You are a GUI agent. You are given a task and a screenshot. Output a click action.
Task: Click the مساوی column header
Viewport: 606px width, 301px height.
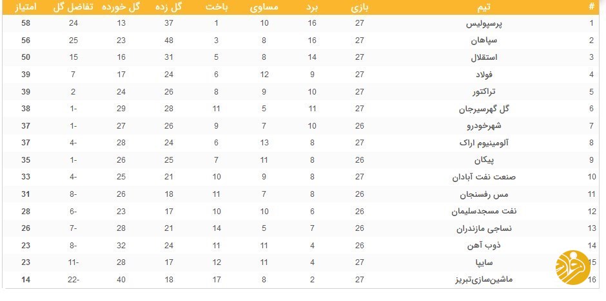[x=264, y=7]
